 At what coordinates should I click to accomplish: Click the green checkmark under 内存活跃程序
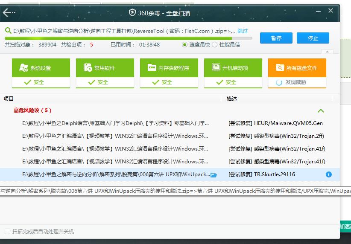pyautogui.click(x=155, y=82)
